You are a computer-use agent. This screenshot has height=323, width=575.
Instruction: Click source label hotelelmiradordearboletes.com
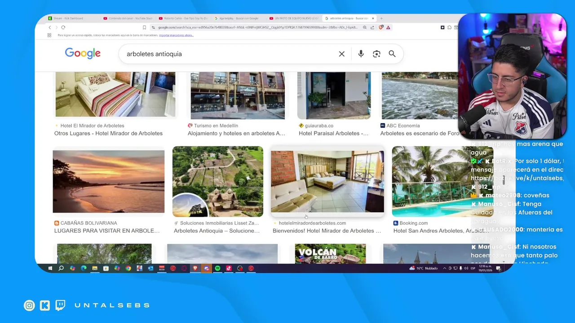312,223
